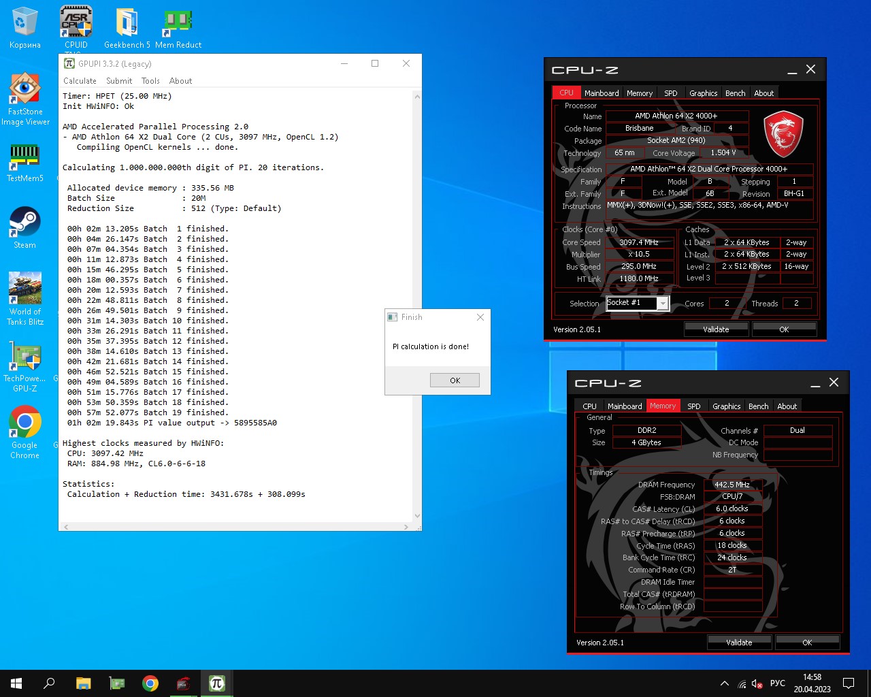
Task: Click the MSI dragon logo in CPU-Z
Action: [x=783, y=134]
